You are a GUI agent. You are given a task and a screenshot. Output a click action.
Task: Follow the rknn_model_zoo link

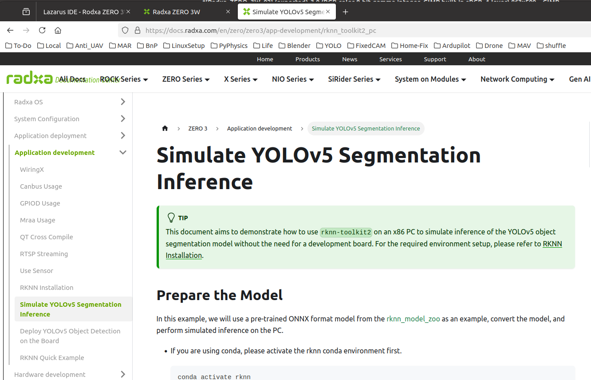(x=413, y=319)
